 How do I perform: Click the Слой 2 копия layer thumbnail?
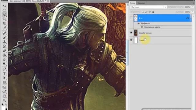point(136,33)
